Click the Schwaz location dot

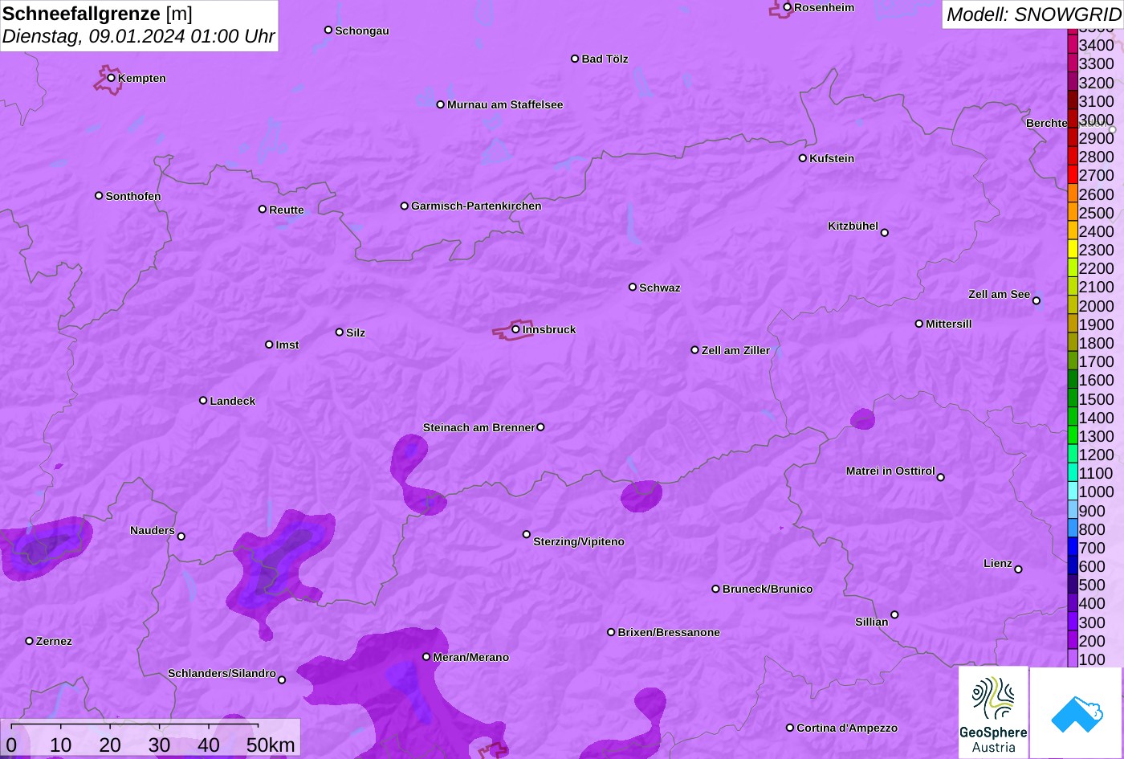(633, 287)
